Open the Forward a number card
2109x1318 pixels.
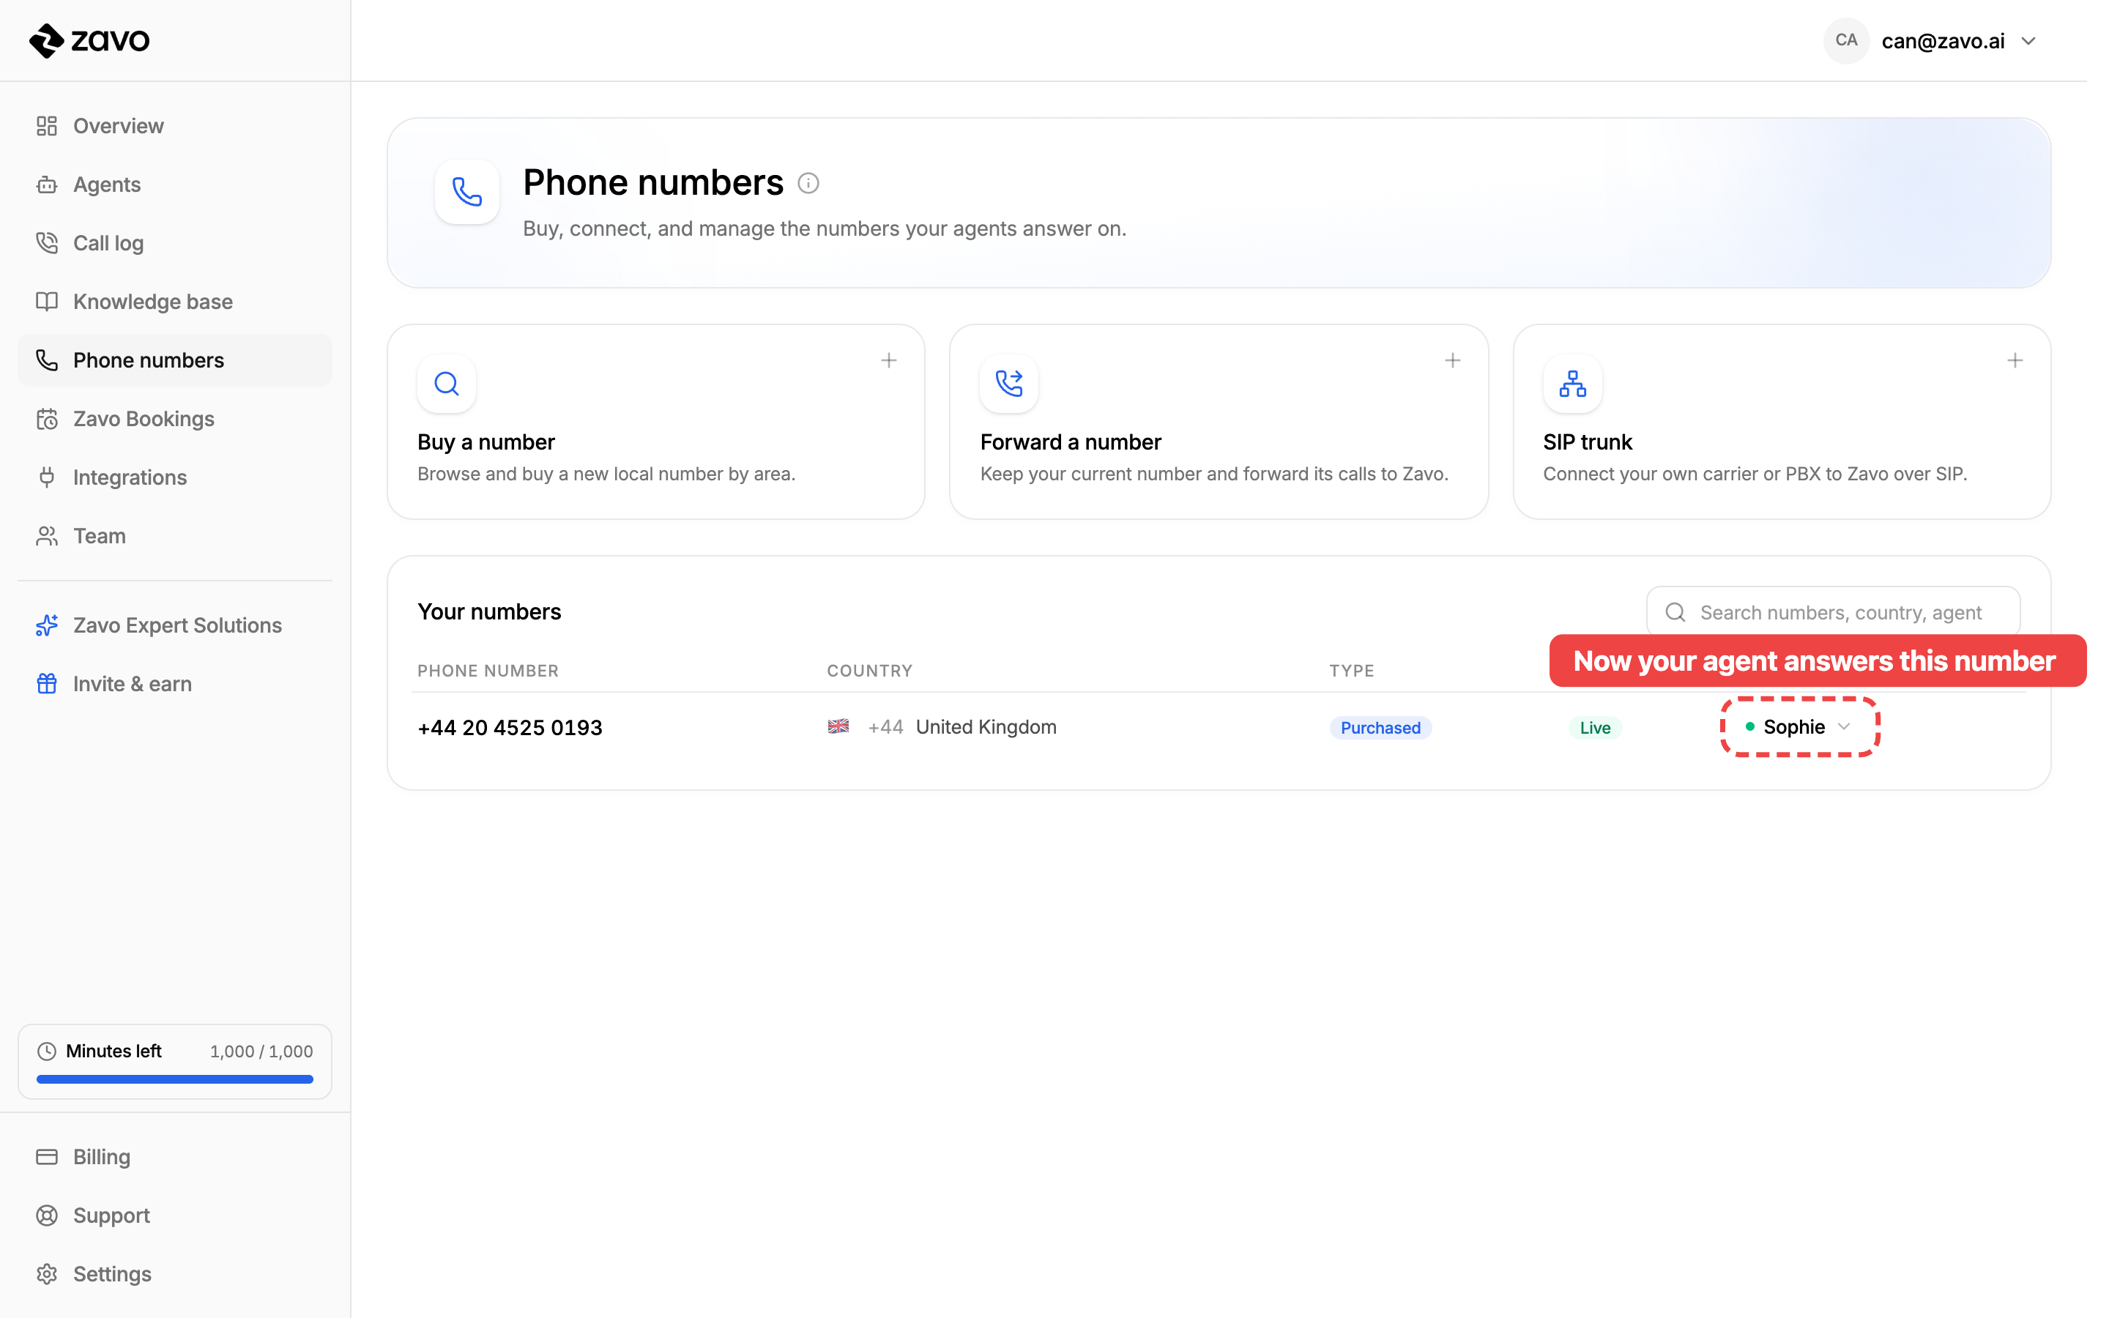tap(1219, 422)
